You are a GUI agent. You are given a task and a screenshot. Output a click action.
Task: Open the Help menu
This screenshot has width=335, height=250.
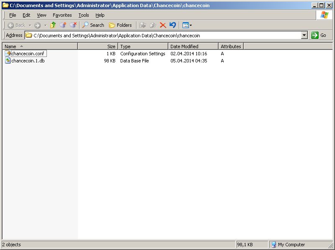click(100, 15)
